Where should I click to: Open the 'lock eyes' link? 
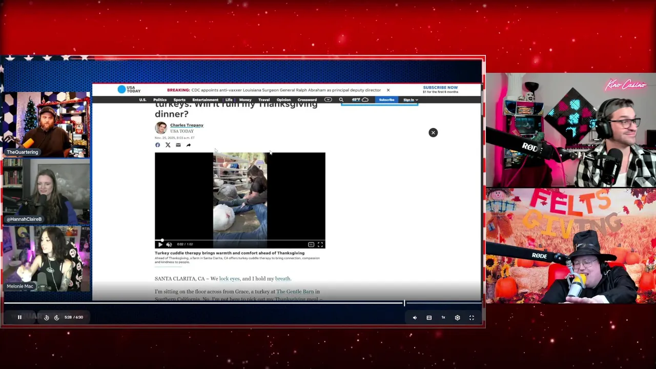pos(229,279)
